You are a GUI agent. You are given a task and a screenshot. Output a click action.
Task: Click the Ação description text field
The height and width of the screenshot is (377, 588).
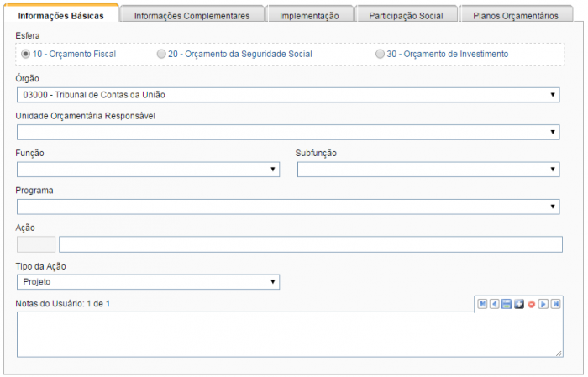click(310, 244)
